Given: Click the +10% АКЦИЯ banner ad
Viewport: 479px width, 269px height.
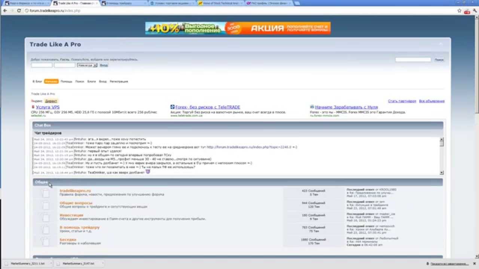Looking at the screenshot, I should (x=238, y=28).
